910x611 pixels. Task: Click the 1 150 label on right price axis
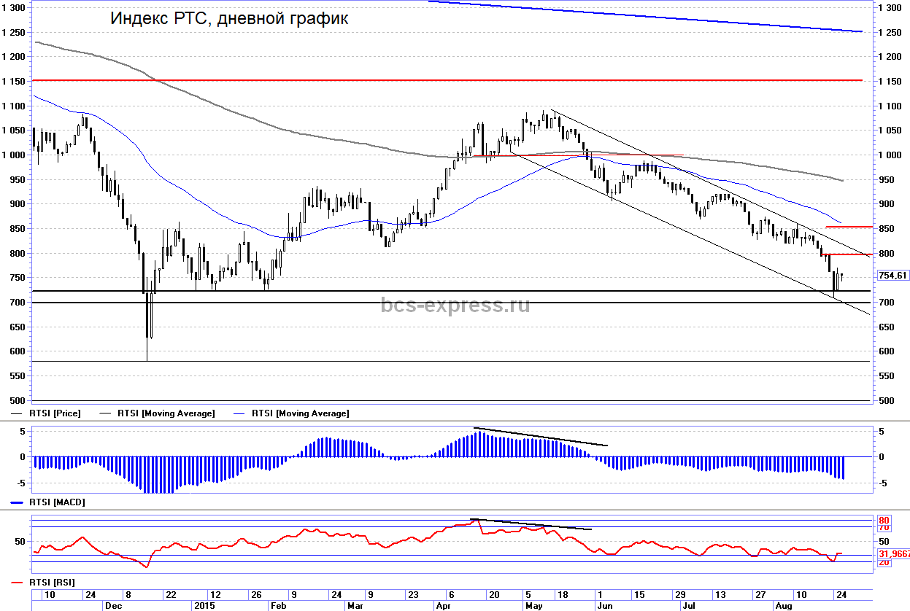point(890,81)
